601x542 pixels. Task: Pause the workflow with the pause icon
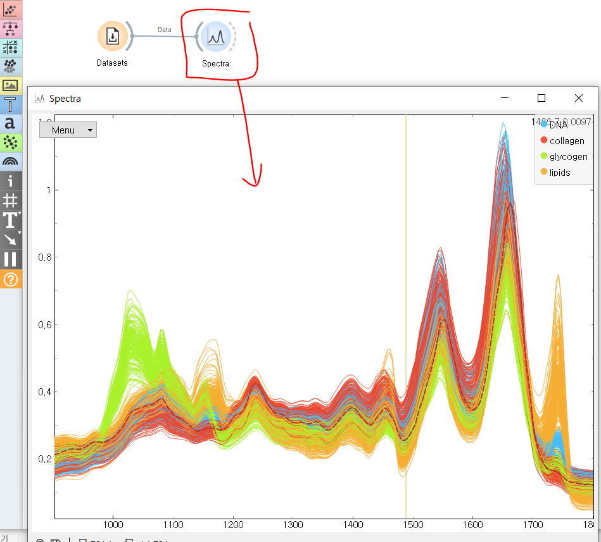10,259
